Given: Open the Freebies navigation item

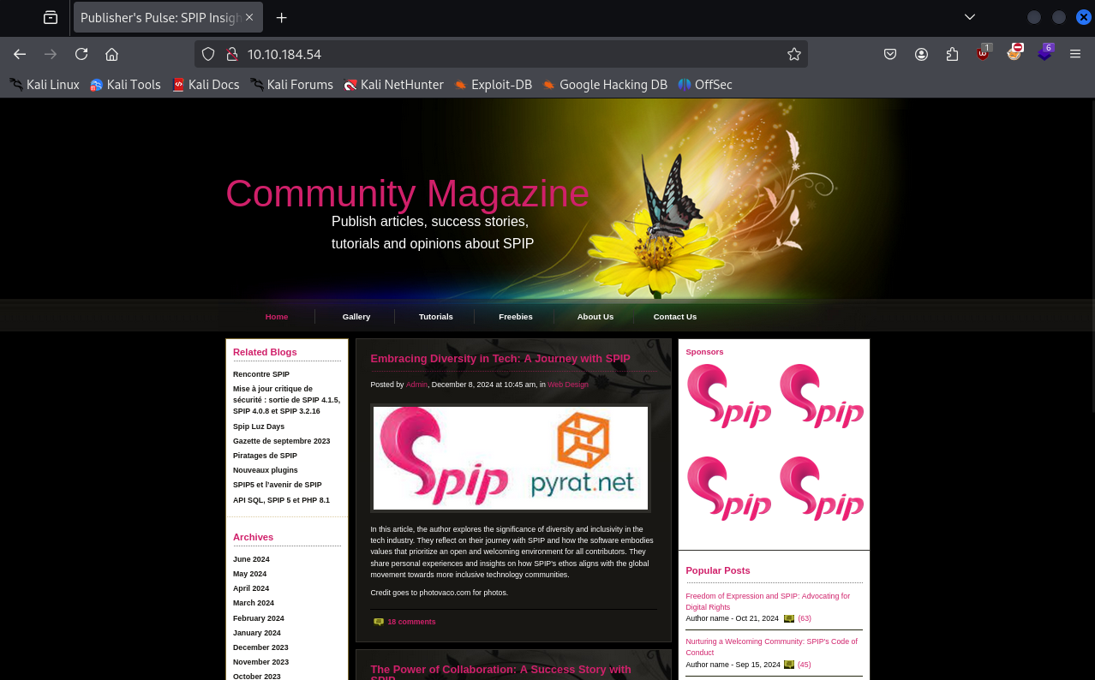Looking at the screenshot, I should tap(516, 317).
